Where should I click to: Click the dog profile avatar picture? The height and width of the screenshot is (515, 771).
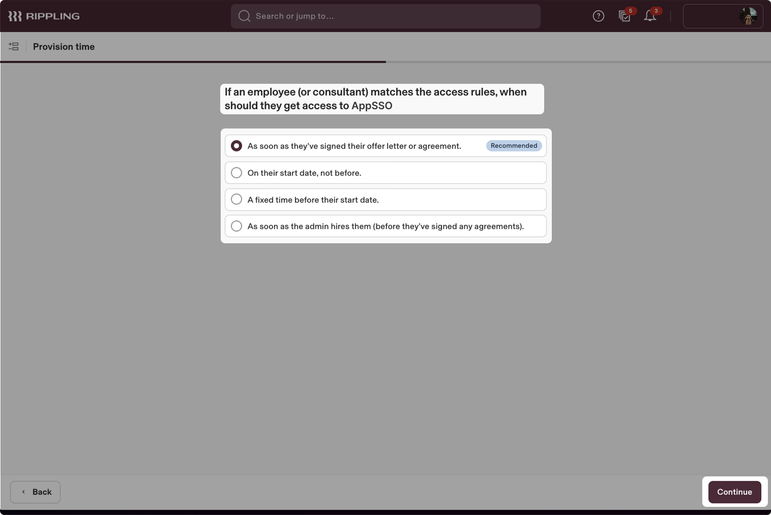click(x=748, y=16)
